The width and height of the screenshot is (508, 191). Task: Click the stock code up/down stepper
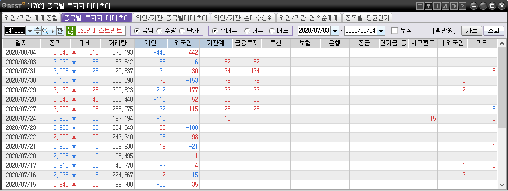coord(37,31)
